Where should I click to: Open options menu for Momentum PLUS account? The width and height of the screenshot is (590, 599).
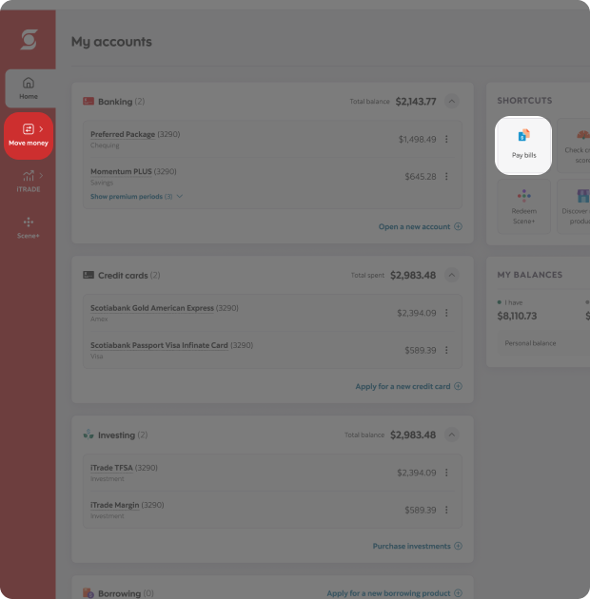(x=446, y=177)
